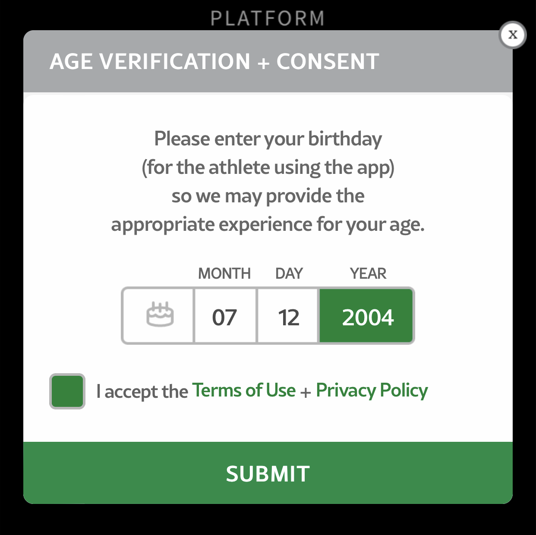Click the MONTH column label
The width and height of the screenshot is (536, 535).
[224, 274]
